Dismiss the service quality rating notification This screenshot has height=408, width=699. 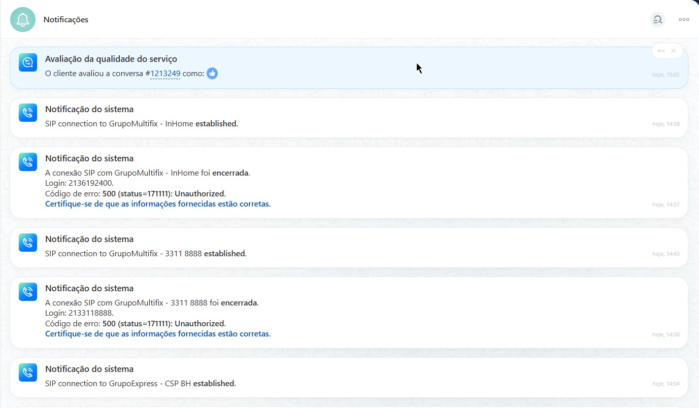[x=674, y=51]
